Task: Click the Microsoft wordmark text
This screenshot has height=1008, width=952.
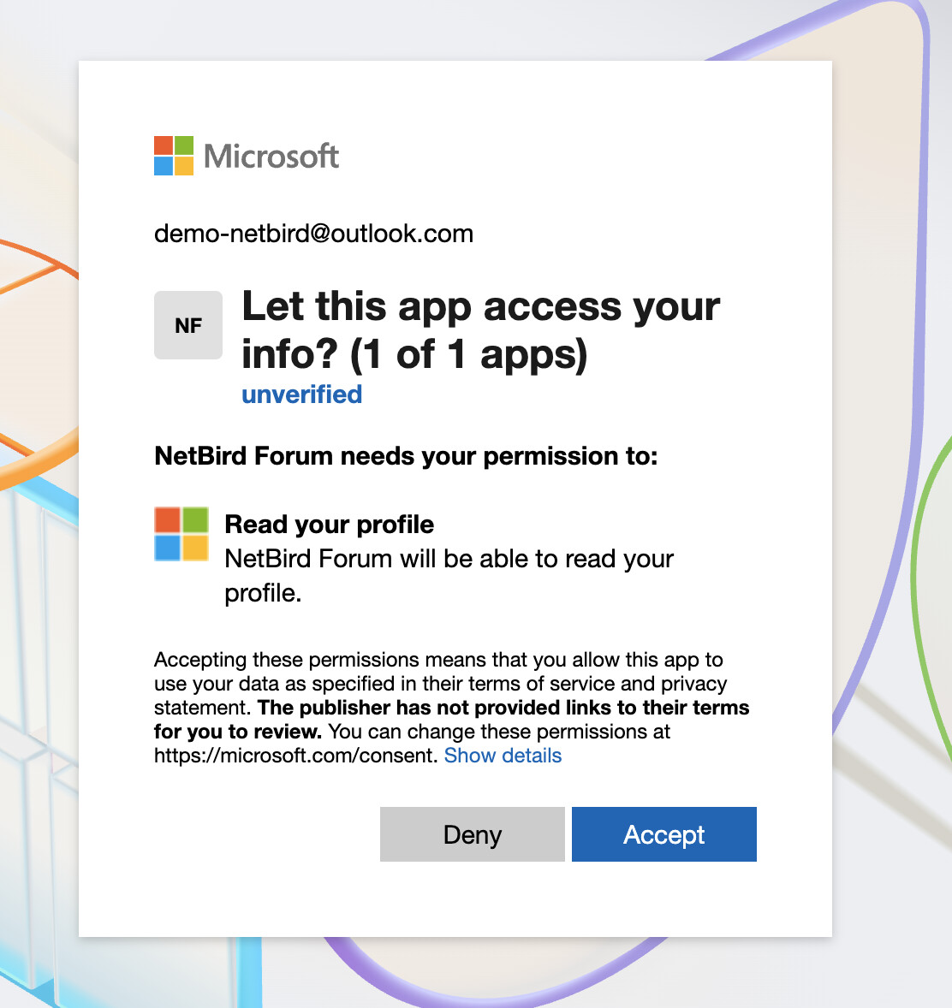Action: coord(271,156)
